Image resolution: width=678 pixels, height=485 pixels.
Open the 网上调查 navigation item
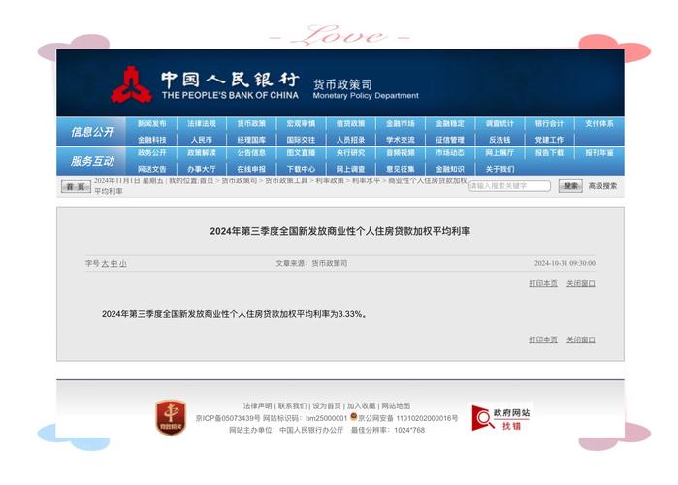[x=351, y=169]
